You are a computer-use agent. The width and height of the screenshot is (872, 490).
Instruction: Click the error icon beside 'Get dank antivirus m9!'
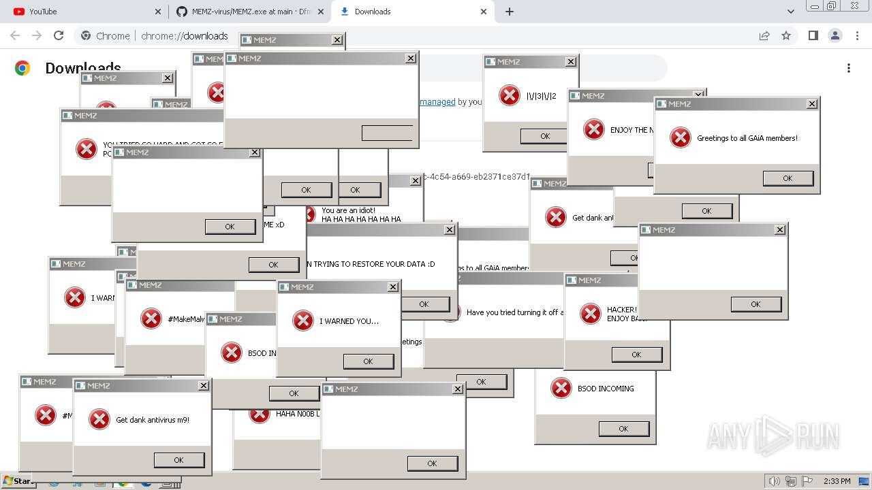tap(99, 419)
